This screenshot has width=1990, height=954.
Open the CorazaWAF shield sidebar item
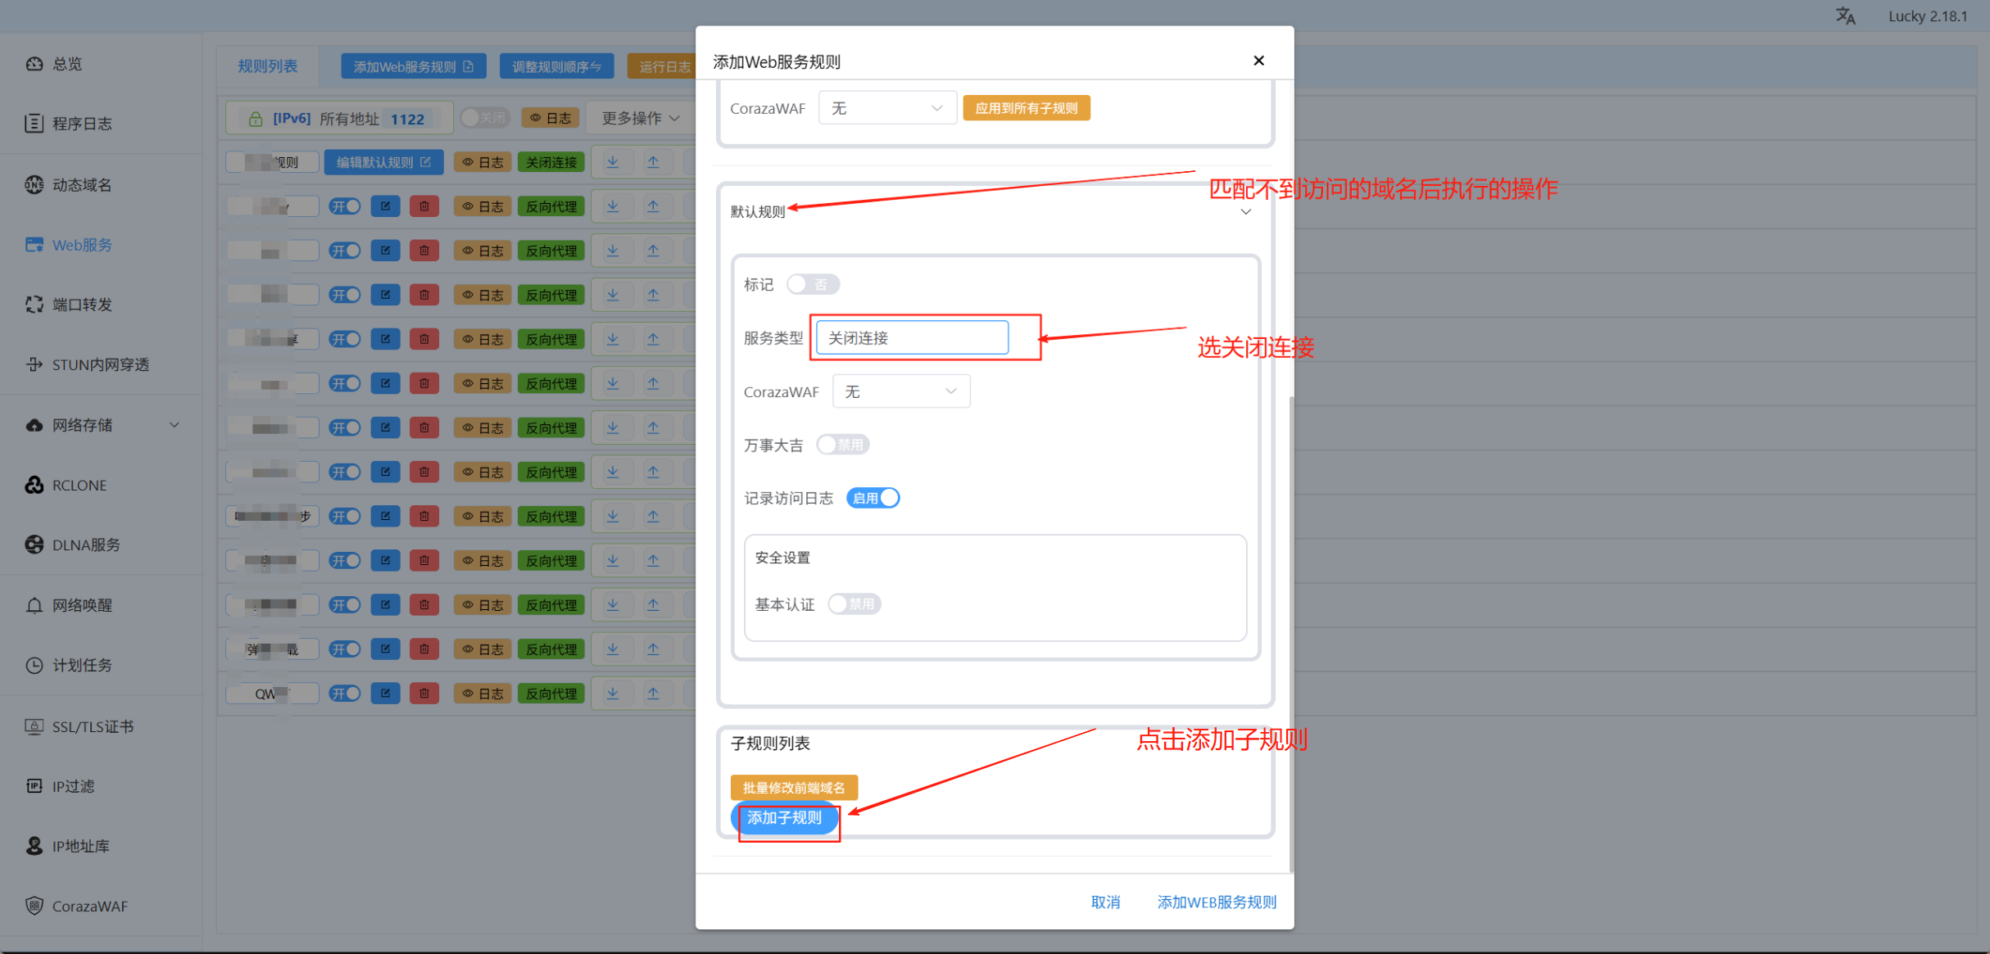click(x=89, y=906)
